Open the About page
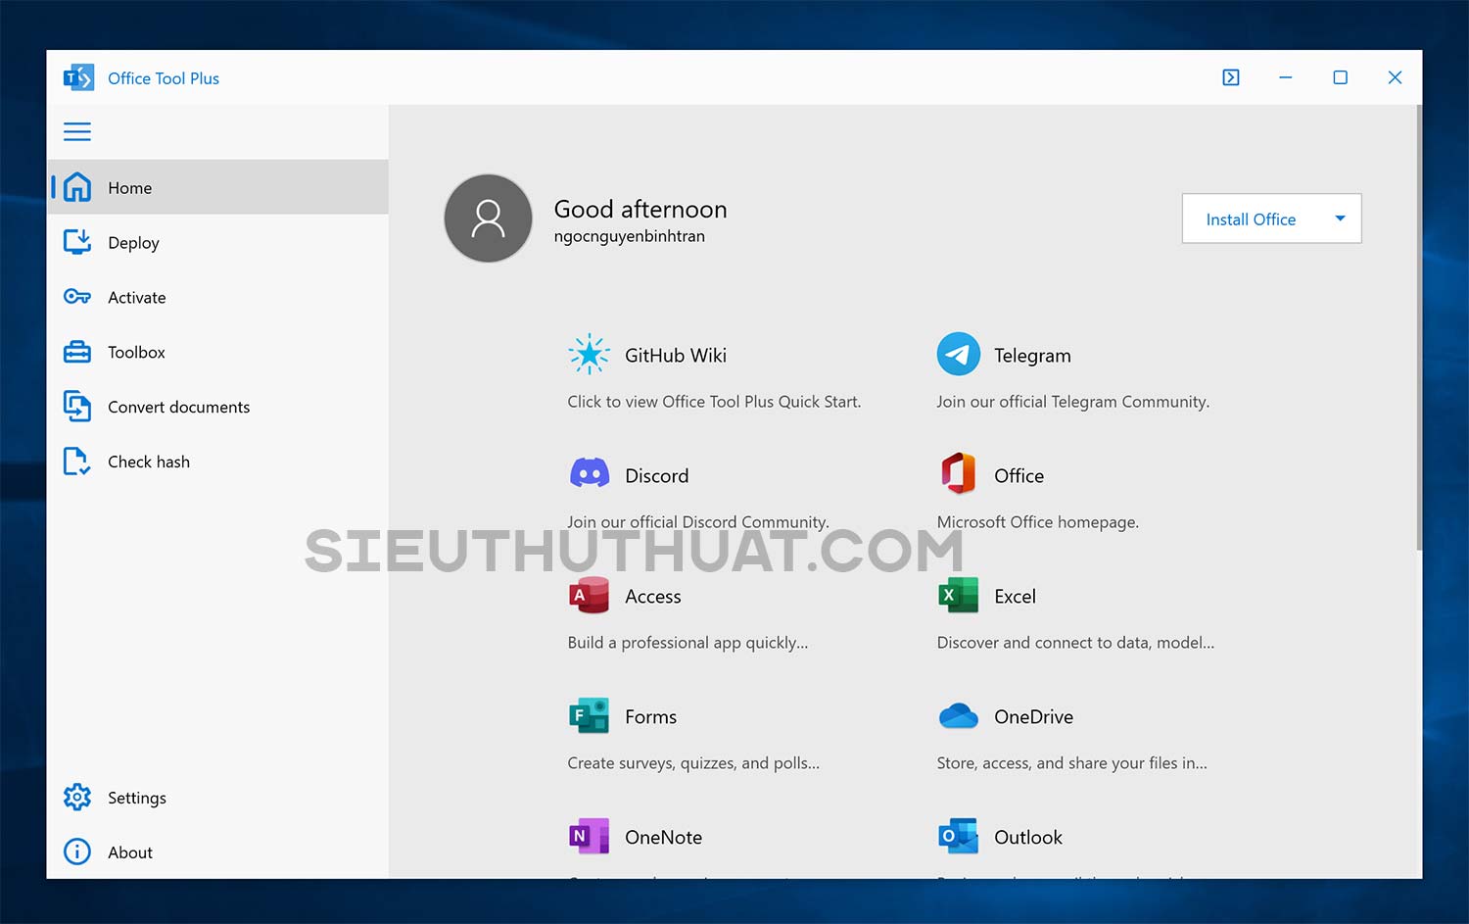Viewport: 1469px width, 924px height. (x=217, y=852)
